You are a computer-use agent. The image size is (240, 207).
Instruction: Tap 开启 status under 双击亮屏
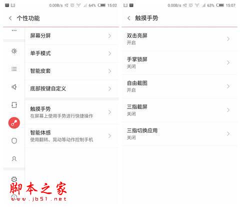pos(131,43)
